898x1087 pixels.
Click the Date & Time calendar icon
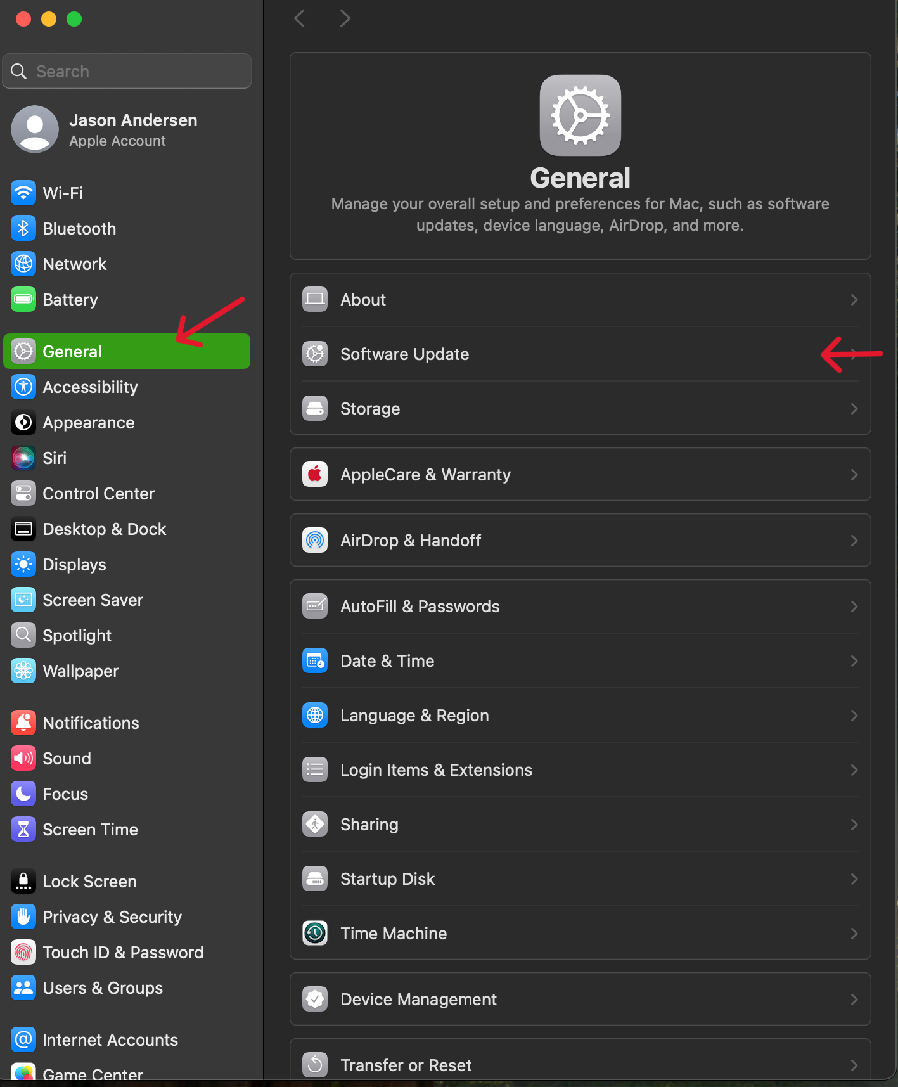tap(315, 660)
